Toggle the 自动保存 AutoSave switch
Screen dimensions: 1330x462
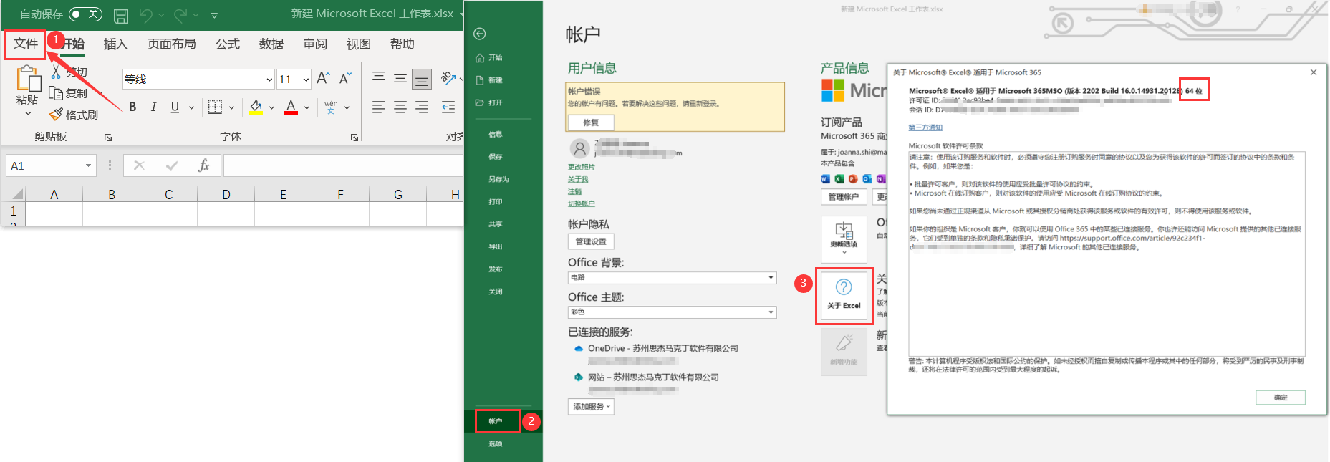(85, 14)
